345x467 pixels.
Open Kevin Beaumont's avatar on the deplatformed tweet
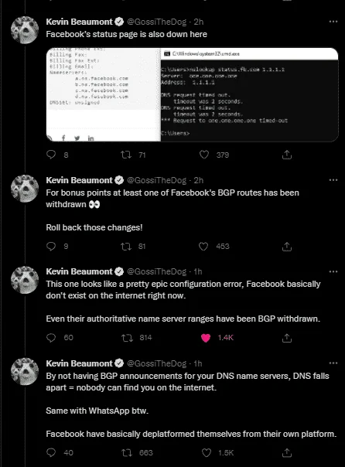[x=25, y=371]
